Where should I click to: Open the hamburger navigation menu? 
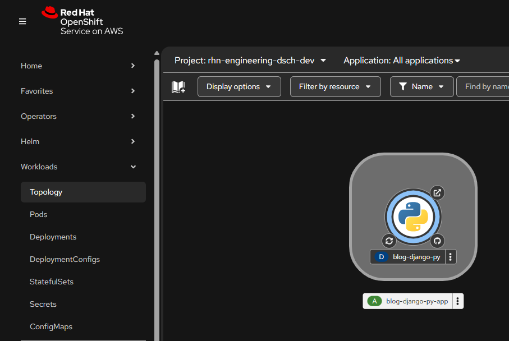(x=22, y=21)
